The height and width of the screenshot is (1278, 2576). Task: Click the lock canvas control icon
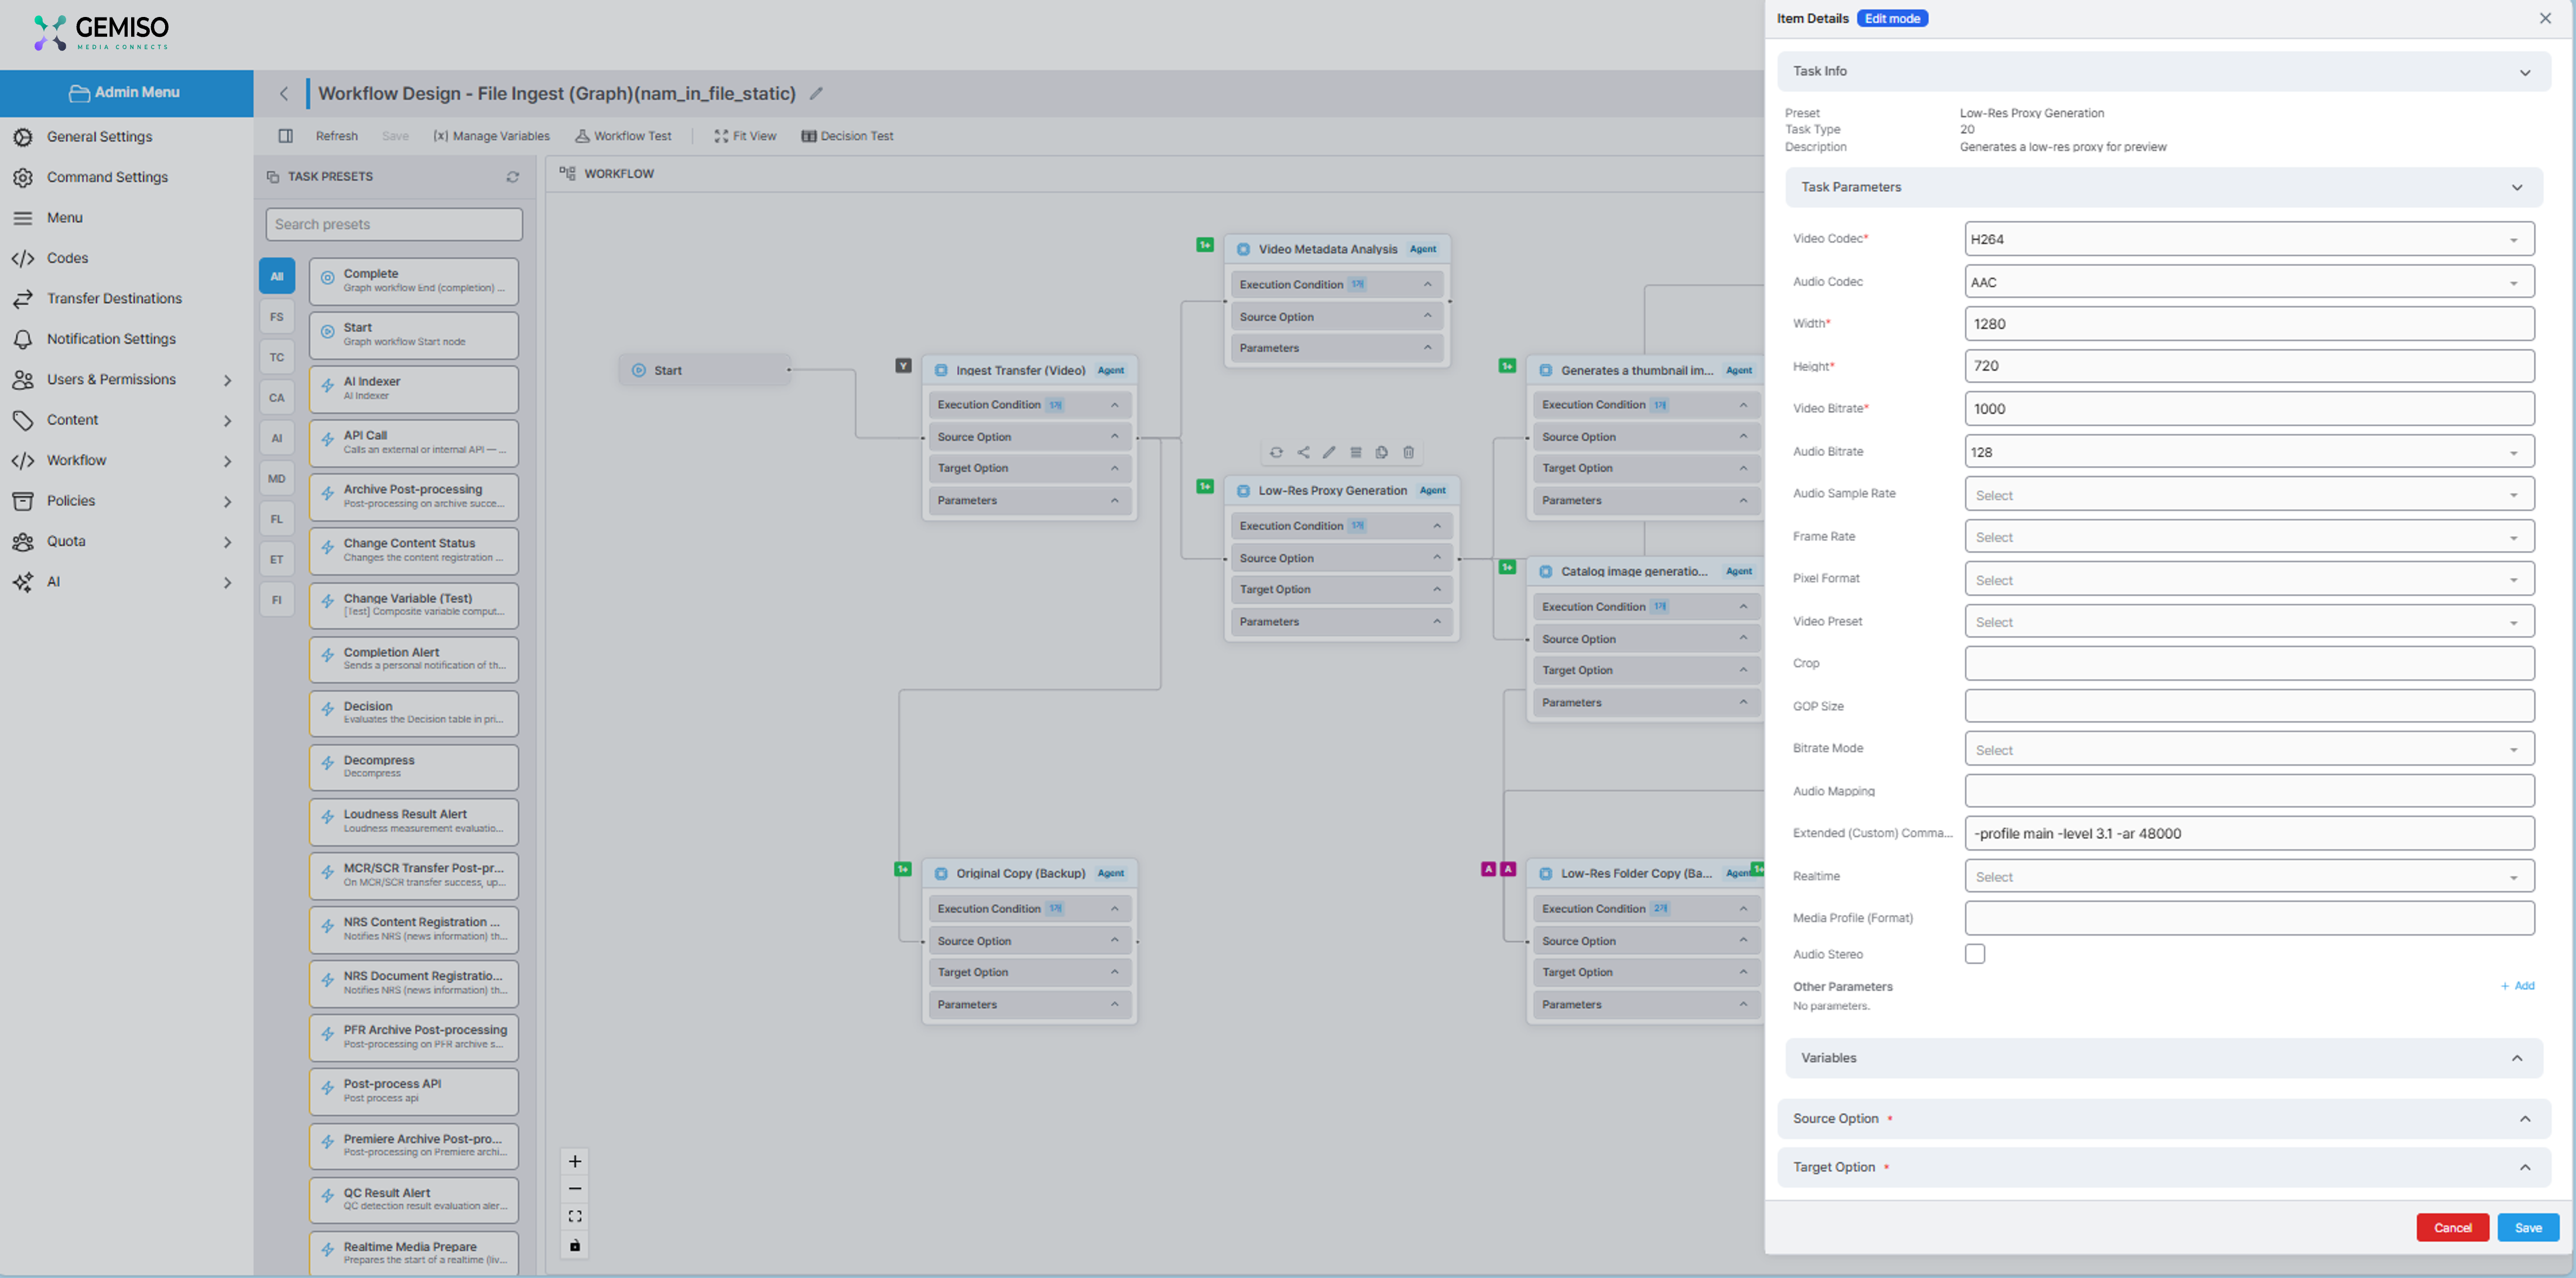pyautogui.click(x=575, y=1245)
